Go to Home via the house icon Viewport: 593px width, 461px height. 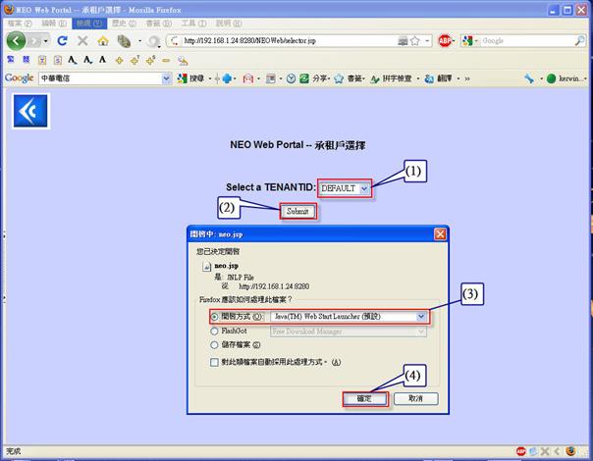(103, 41)
